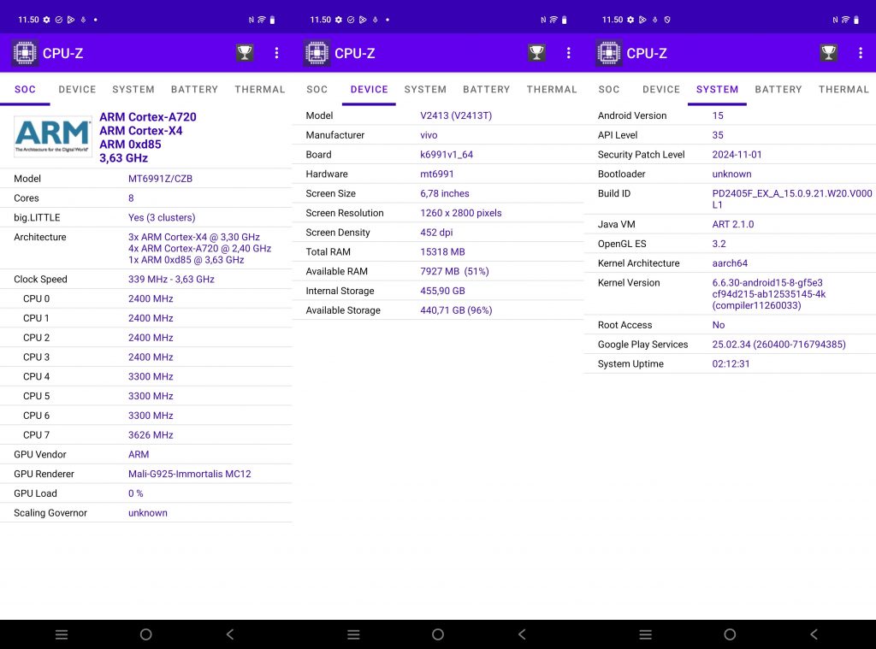This screenshot has height=649, width=876.
Task: Click the System Uptime value '02:12:31'
Action: tap(731, 364)
